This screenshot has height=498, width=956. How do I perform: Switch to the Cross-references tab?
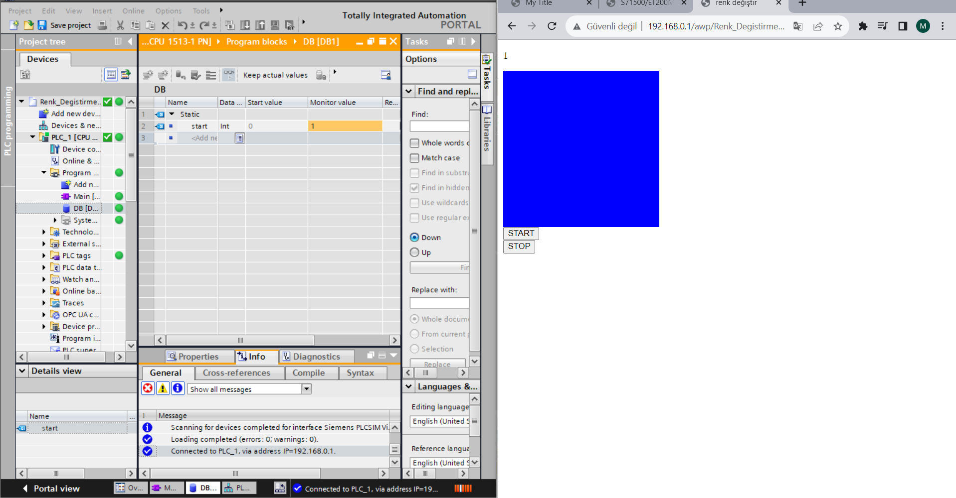click(x=236, y=373)
